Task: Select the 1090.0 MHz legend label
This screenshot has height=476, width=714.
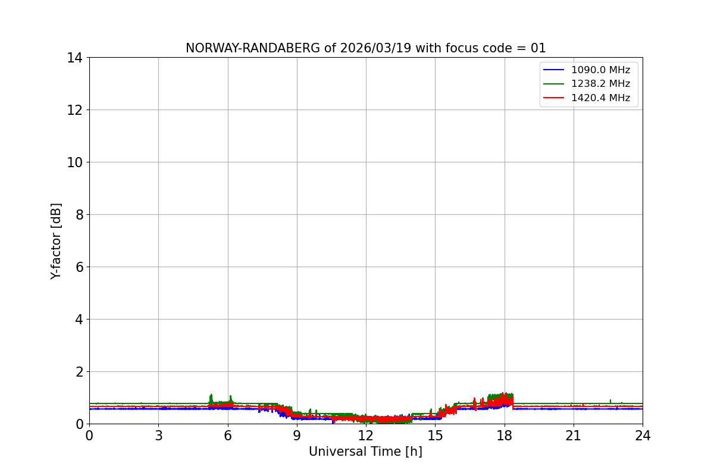Action: click(600, 70)
